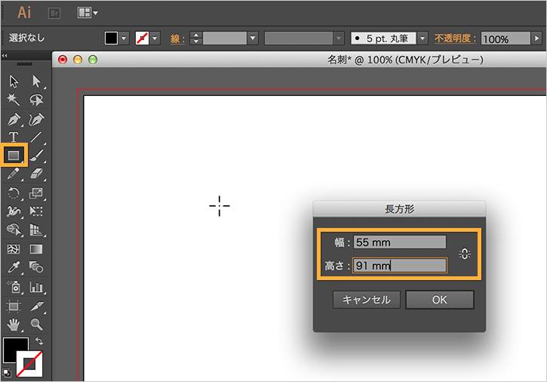Select the Hand tool
The height and width of the screenshot is (382, 547).
[14, 325]
